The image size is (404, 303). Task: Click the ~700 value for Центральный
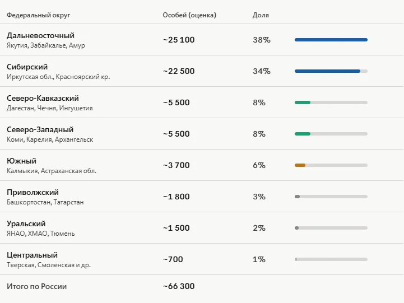point(173,259)
